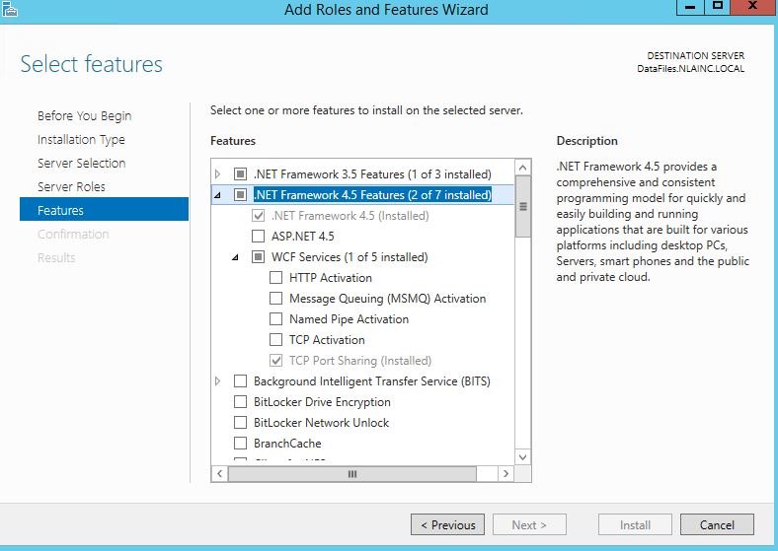Screen dimensions: 778x551
Task: Select the TCP Activation checkbox
Action: (275, 339)
